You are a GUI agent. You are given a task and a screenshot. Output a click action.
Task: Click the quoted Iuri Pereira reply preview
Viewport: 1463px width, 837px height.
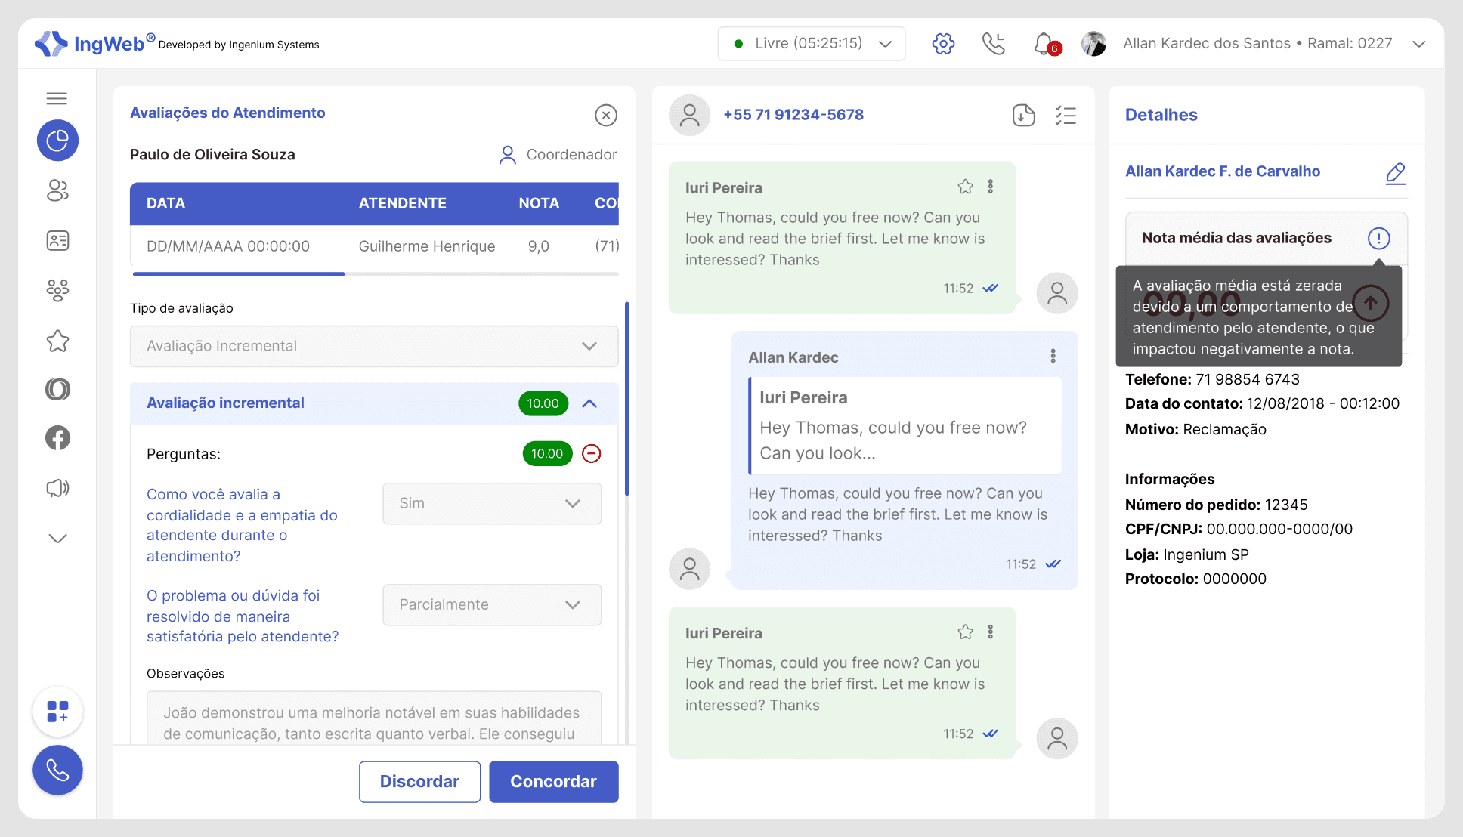(x=905, y=425)
